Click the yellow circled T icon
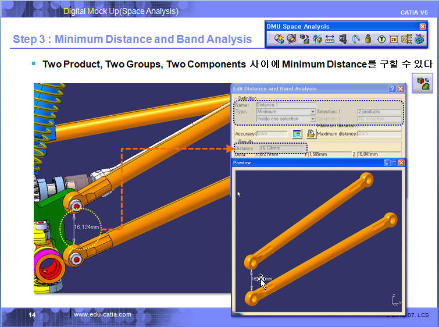439x327 pixels. [381, 39]
